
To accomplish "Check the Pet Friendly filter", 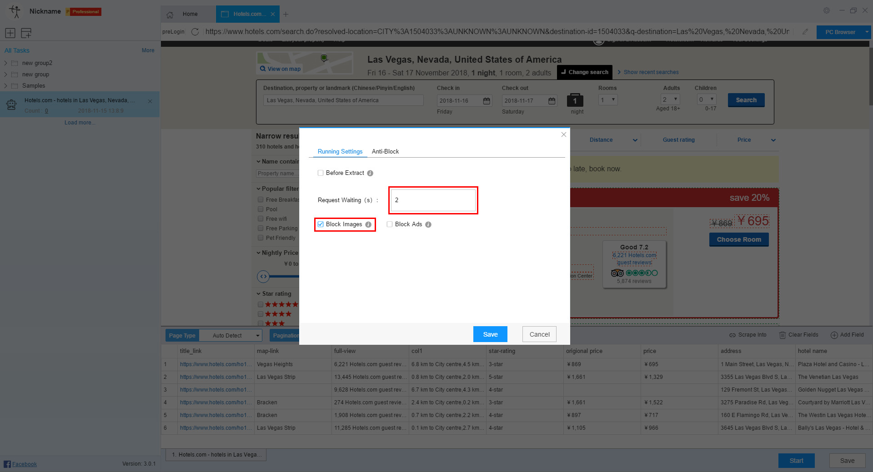I will coord(261,238).
